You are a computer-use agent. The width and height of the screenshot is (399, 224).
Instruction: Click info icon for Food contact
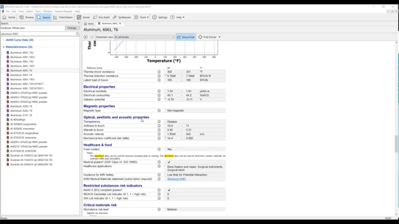159,149
